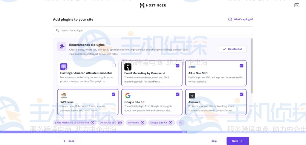Click the info icon beside What's a plugin
The image size is (306, 145).
(x=230, y=19)
